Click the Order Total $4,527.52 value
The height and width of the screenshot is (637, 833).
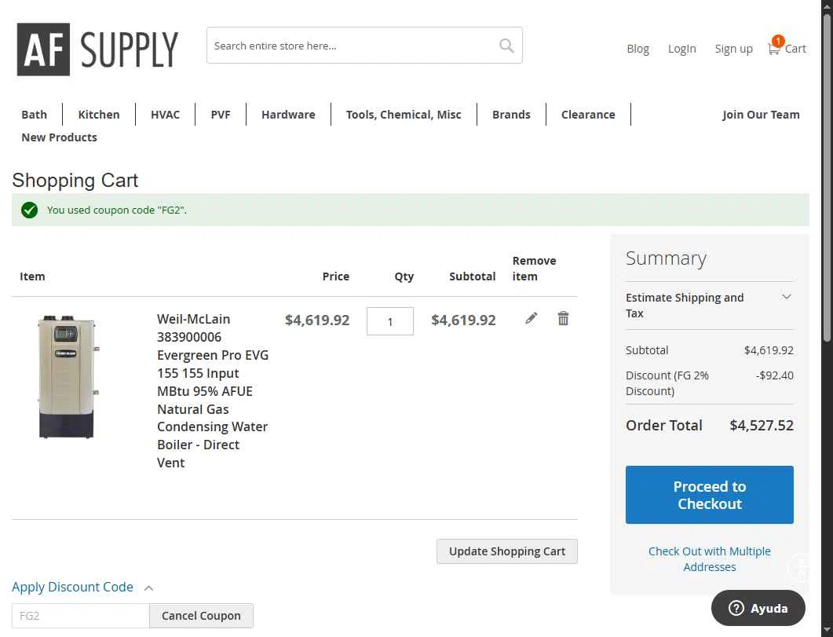tap(762, 426)
